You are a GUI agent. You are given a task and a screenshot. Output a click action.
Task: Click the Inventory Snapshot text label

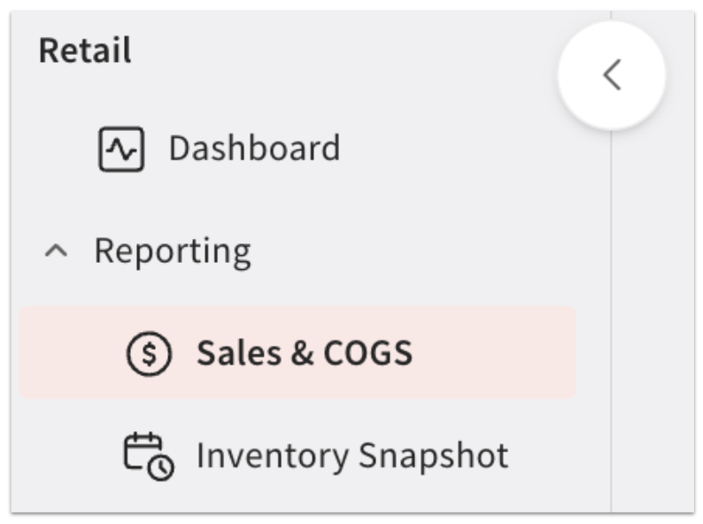coord(351,455)
